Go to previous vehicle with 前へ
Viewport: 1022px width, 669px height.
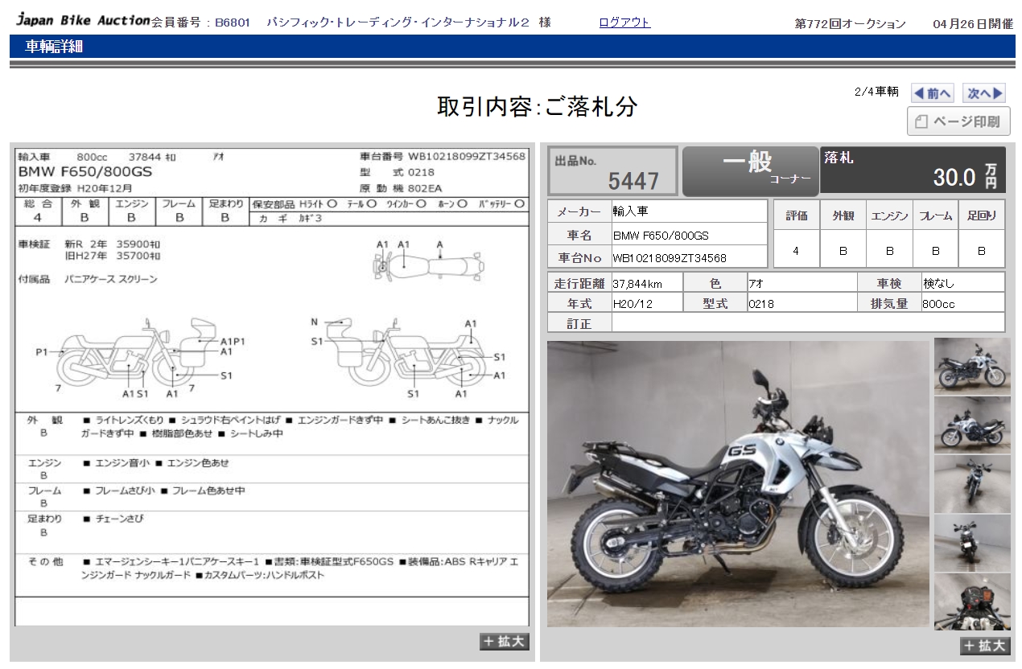[x=933, y=93]
